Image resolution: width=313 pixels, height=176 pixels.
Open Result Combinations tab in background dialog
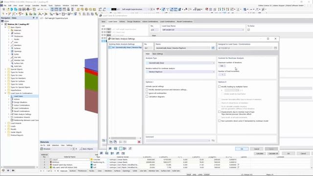(185, 22)
